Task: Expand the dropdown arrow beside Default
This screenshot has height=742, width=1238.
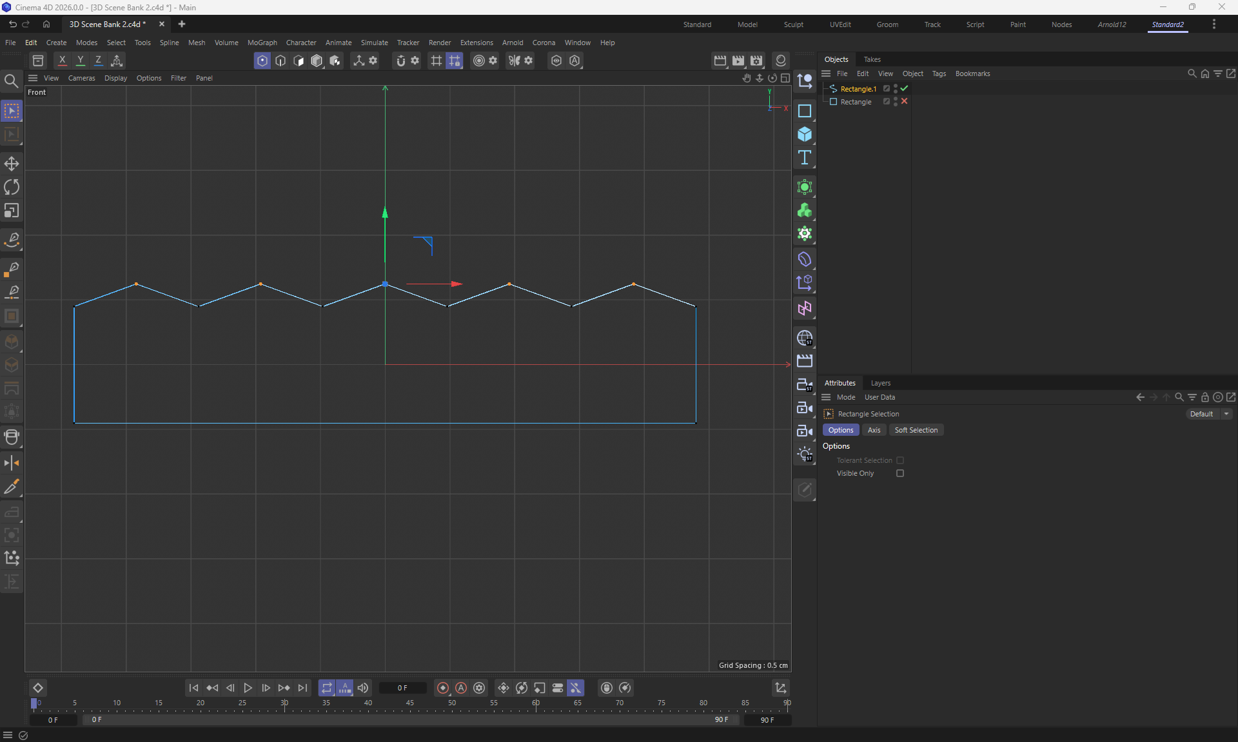Action: coord(1226,414)
